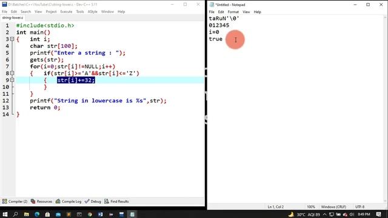The height and width of the screenshot is (218, 388).
Task: Click the #include<stdio.h> line
Action: point(45,25)
